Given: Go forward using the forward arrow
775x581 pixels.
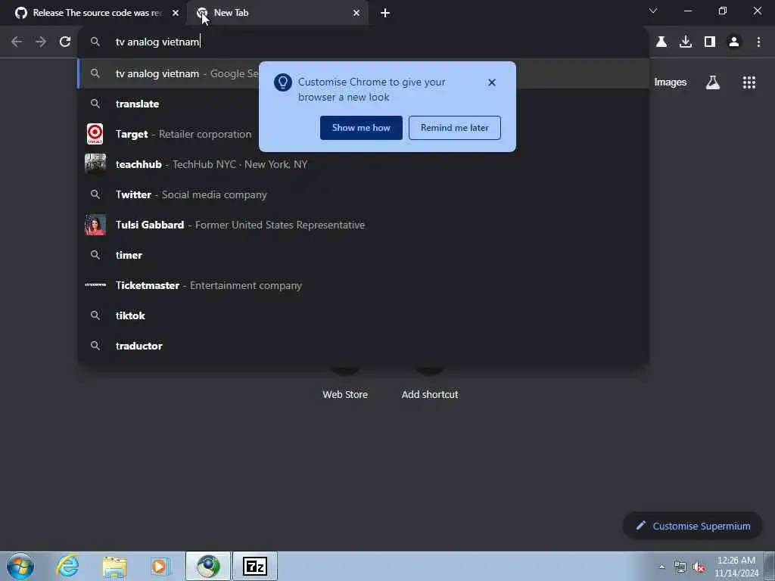Looking at the screenshot, I should click(x=41, y=42).
